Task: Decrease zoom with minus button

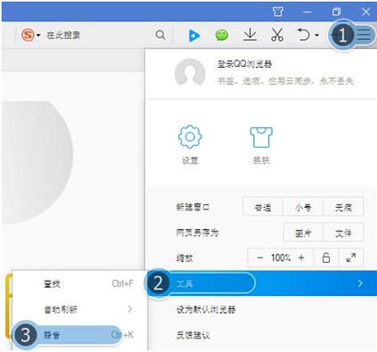Action: click(260, 258)
